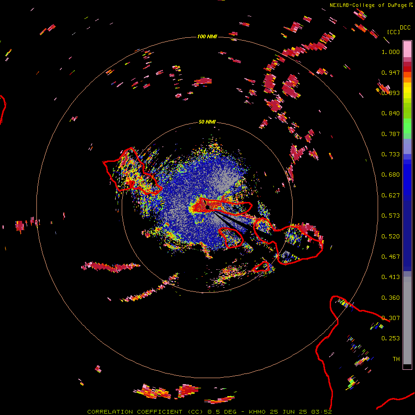Click the 0.413 scale value

point(391,277)
